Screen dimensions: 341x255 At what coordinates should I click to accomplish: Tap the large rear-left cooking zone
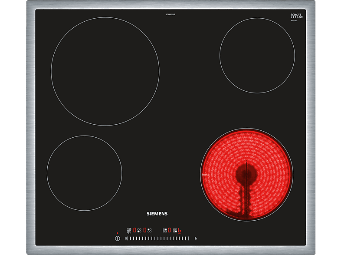[x=105, y=71]
